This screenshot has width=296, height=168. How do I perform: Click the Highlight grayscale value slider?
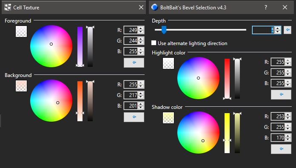click(x=237, y=79)
